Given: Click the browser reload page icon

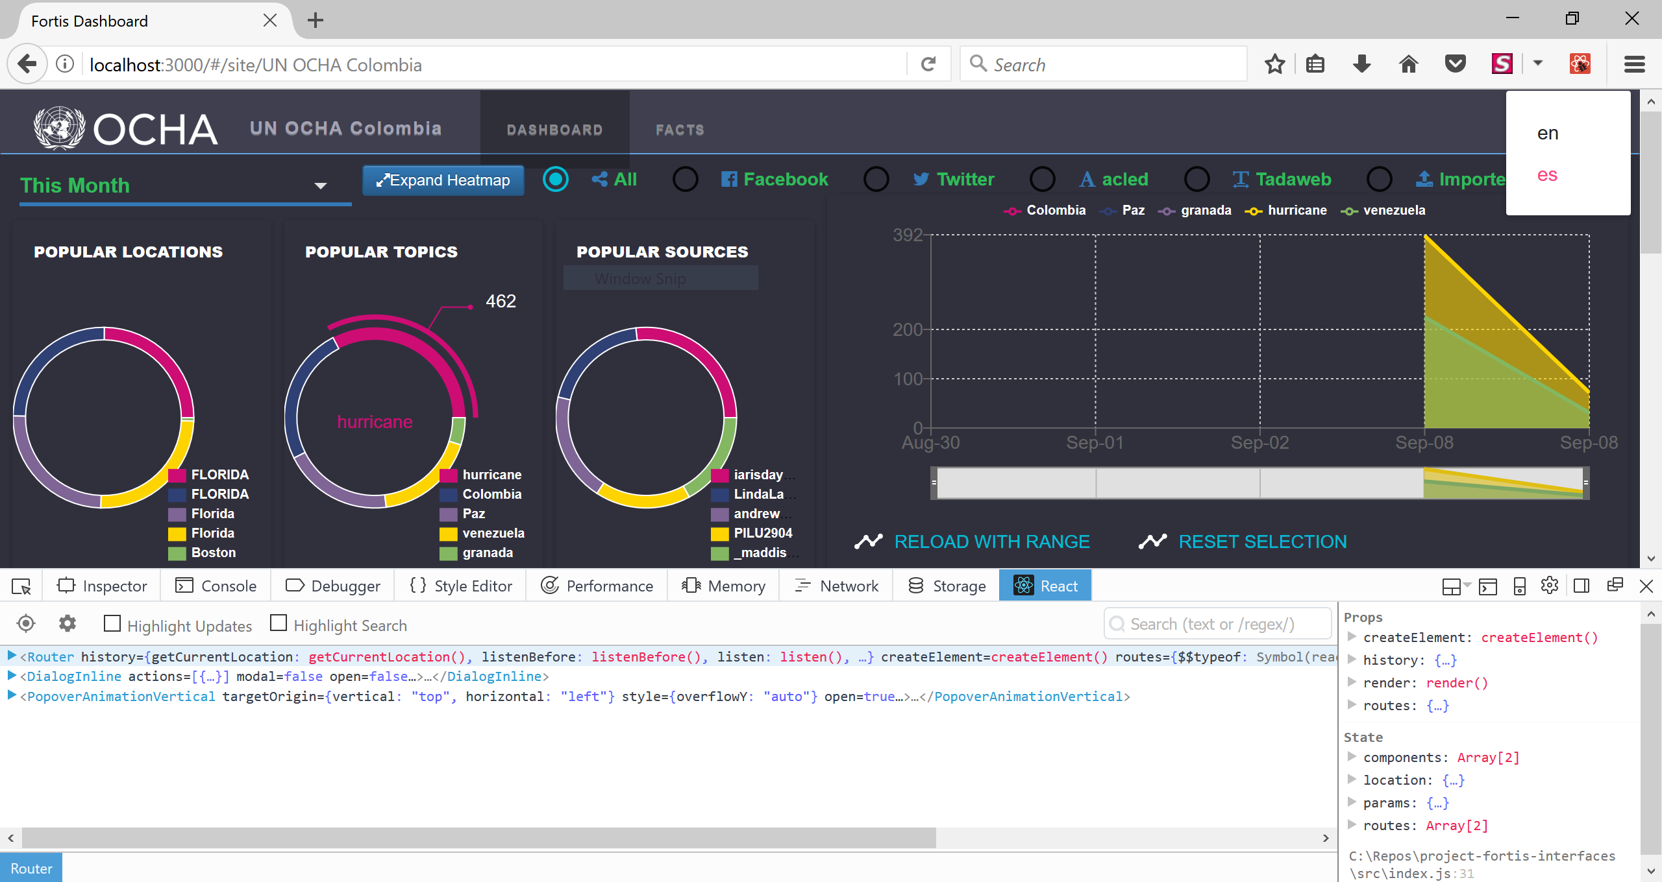Looking at the screenshot, I should click(928, 64).
